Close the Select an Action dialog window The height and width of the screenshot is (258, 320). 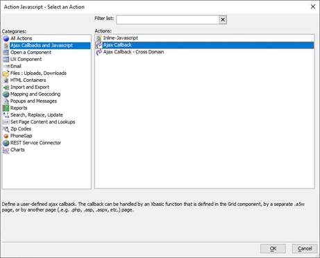pos(313,7)
